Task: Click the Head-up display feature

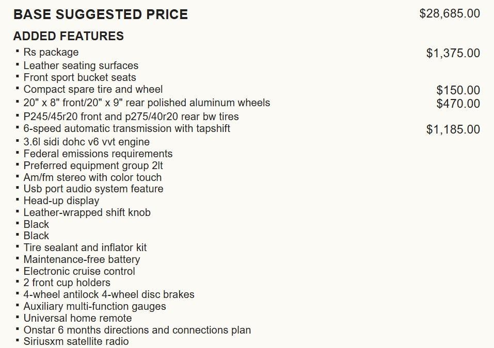Action: (61, 201)
